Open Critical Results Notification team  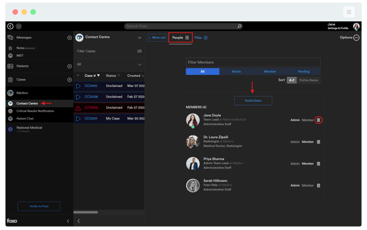click(x=35, y=111)
